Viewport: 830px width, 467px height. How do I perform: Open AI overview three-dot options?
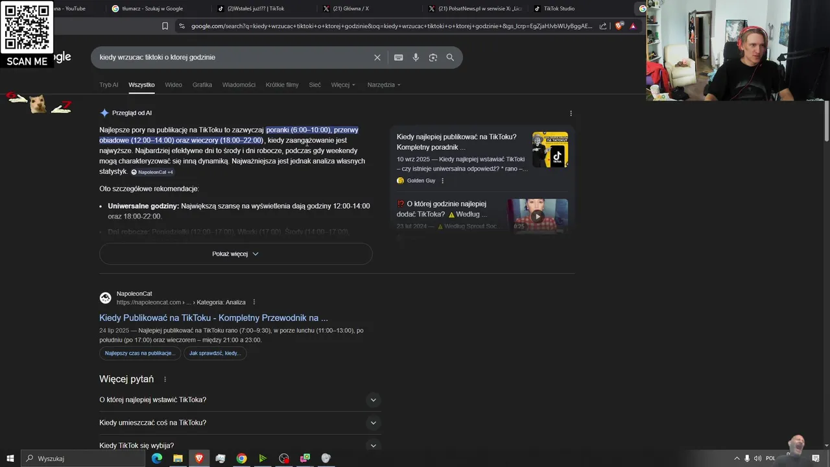click(x=571, y=113)
